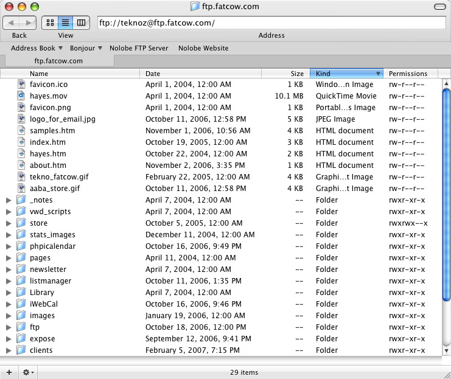Click the stats_images folder icon
This screenshot has height=379, width=451.
point(21,234)
